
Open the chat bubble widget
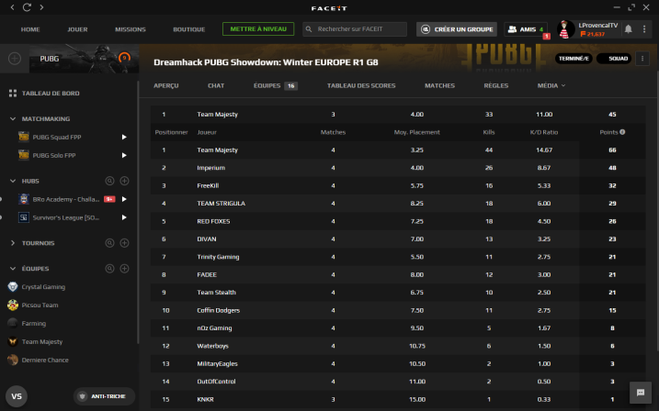(x=641, y=393)
